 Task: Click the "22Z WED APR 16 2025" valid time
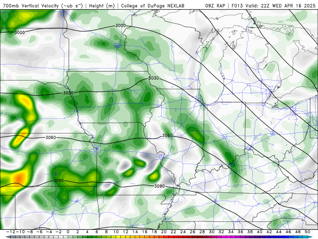[x=288, y=6]
